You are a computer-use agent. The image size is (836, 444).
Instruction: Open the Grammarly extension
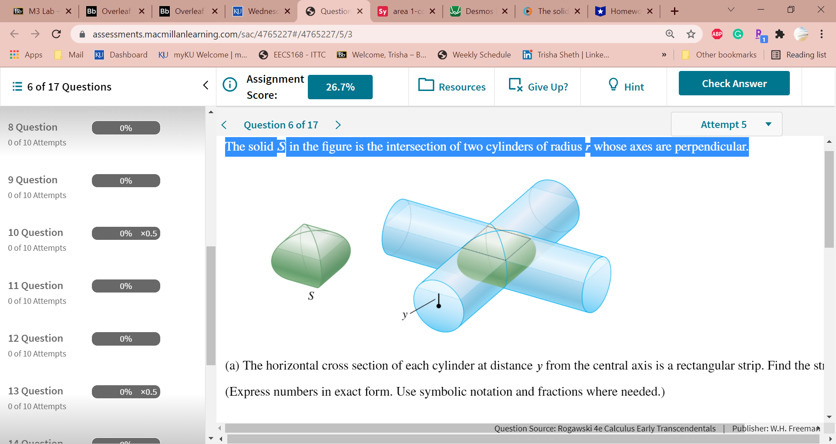point(738,34)
